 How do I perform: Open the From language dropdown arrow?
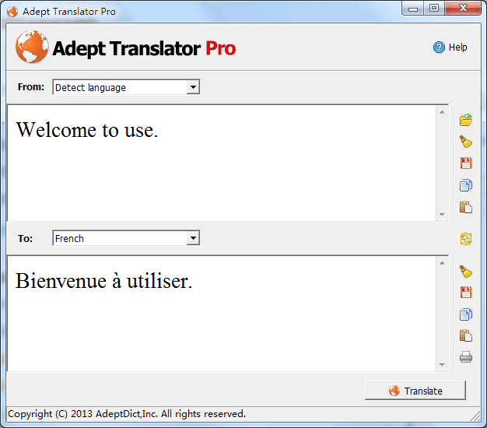tap(193, 87)
